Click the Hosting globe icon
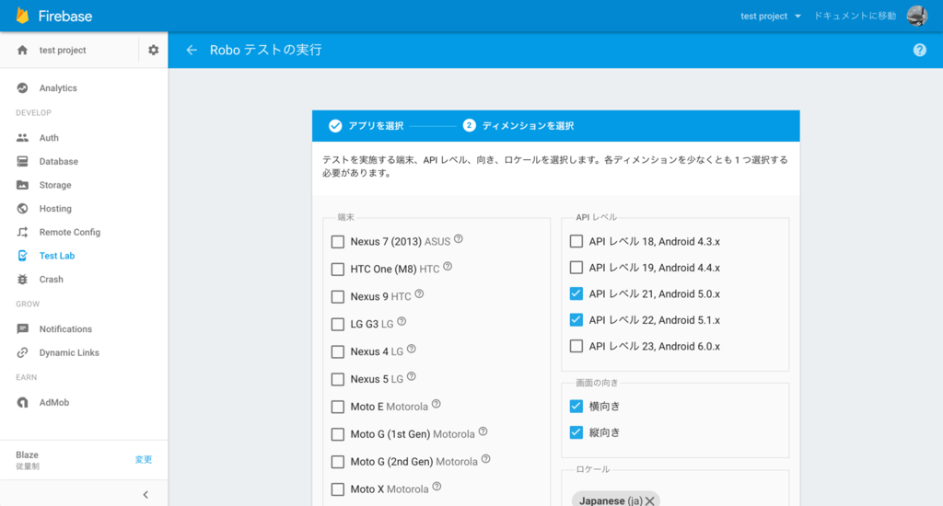943x506 pixels. 22,209
